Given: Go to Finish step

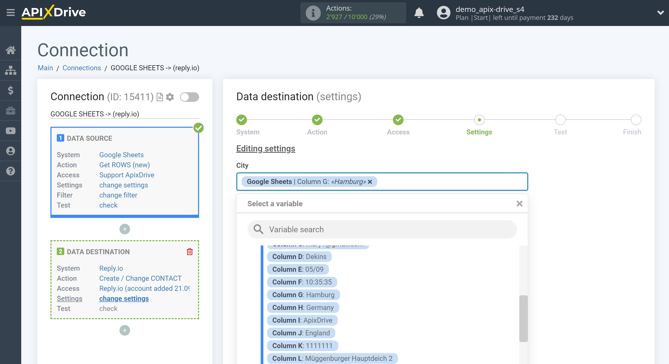Looking at the screenshot, I should (x=636, y=120).
